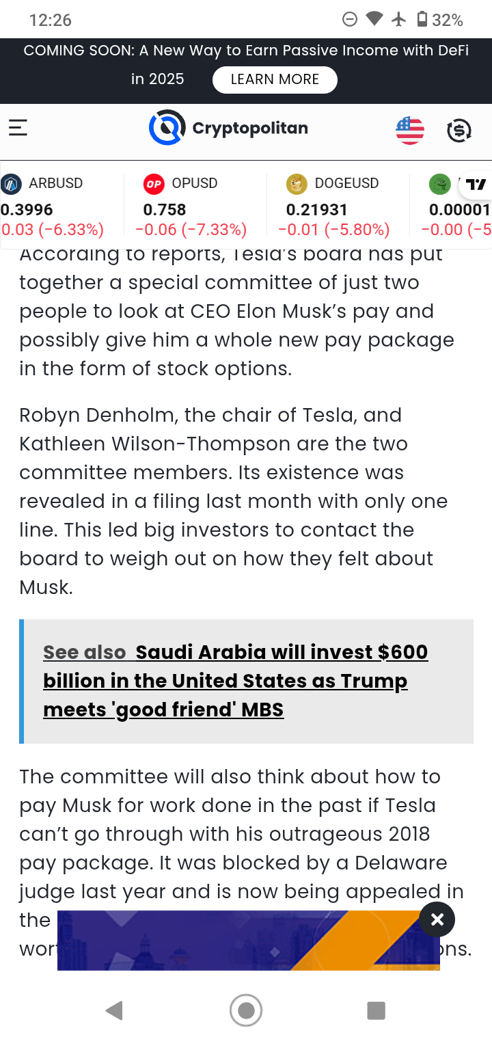492x1039 pixels.
Task: Tap the COMING SOON DeFi banner text
Action: (x=246, y=51)
